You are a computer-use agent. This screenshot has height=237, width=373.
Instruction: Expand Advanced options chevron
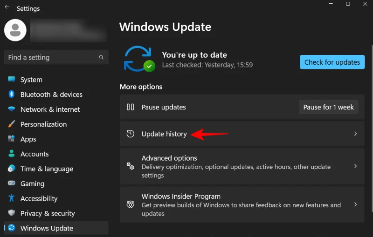[x=355, y=166]
